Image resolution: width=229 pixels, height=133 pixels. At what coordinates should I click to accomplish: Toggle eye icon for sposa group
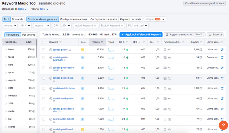coord(34,73)
